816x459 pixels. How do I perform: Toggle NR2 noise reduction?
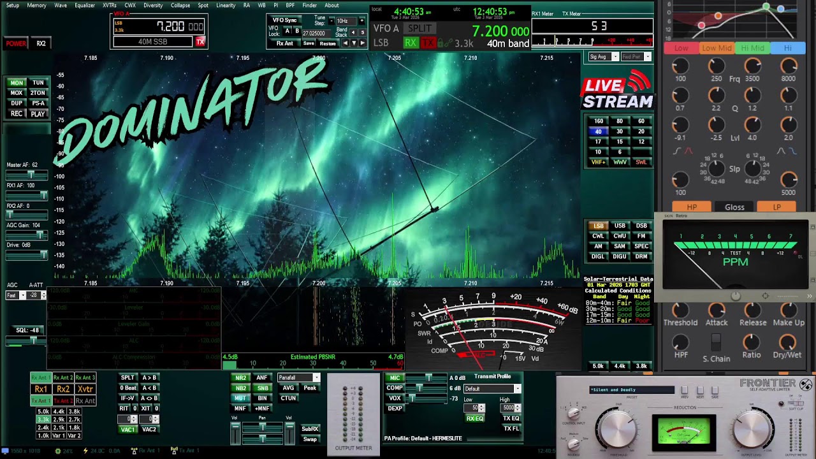click(240, 378)
